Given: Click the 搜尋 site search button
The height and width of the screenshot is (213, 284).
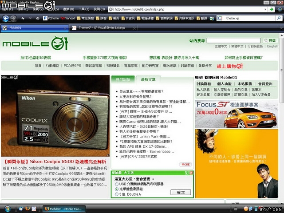Looking at the screenshot, I should (270, 40).
